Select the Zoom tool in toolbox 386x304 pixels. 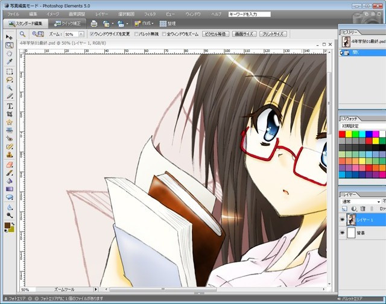coord(10,45)
